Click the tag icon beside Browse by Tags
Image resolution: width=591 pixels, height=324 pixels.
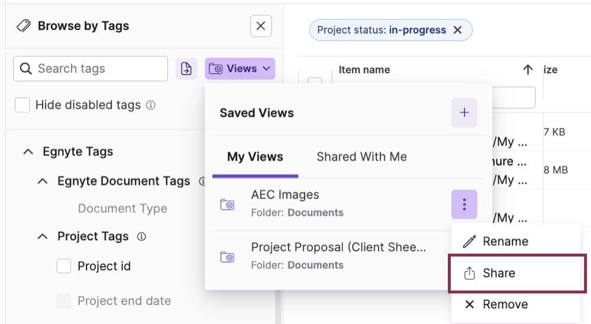pyautogui.click(x=24, y=26)
